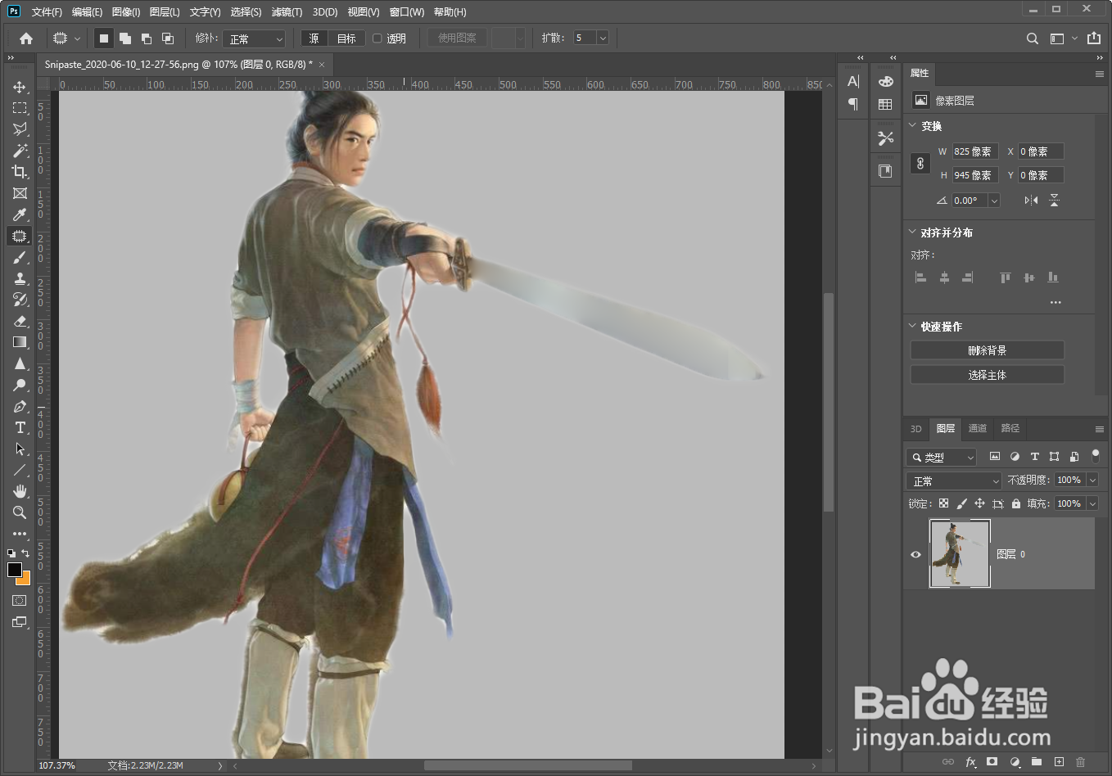The image size is (1112, 776).
Task: Select the Rectangular Marquee tool
Action: 20,108
